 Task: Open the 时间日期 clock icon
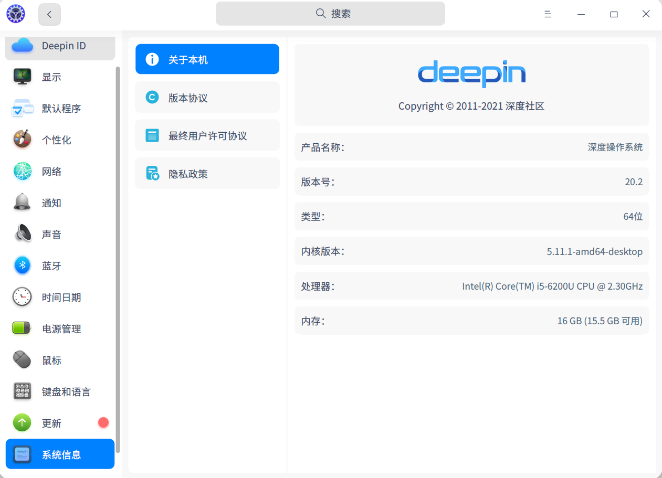point(23,297)
